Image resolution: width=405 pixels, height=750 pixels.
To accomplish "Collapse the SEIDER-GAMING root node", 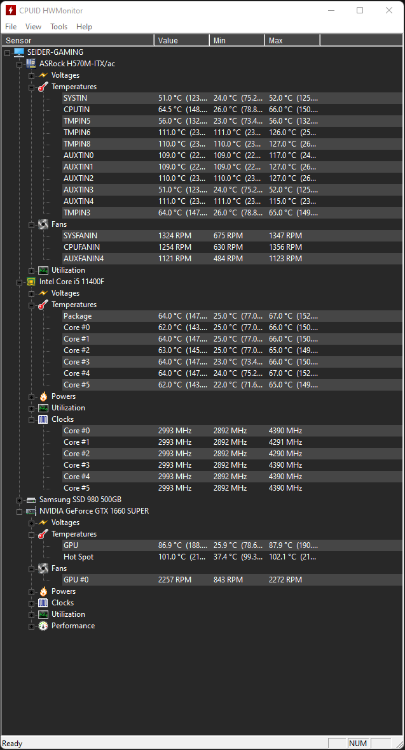I will point(7,52).
